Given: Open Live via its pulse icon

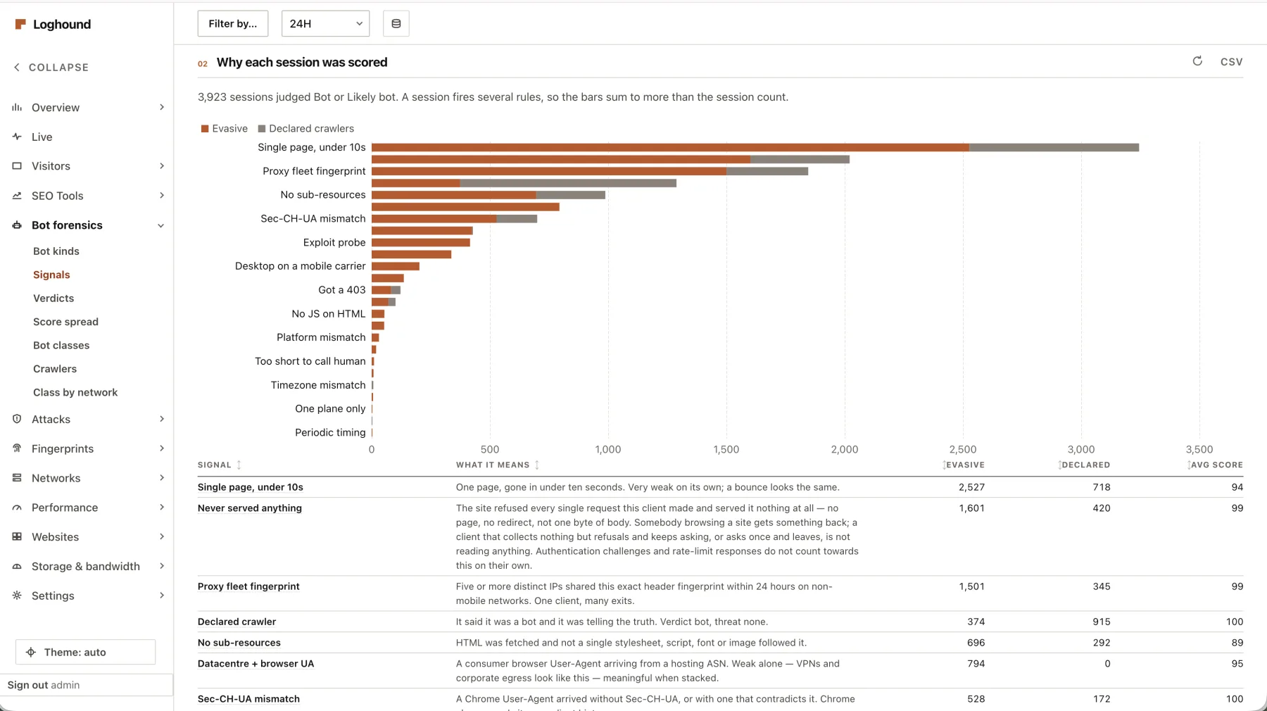Looking at the screenshot, I should 17,137.
